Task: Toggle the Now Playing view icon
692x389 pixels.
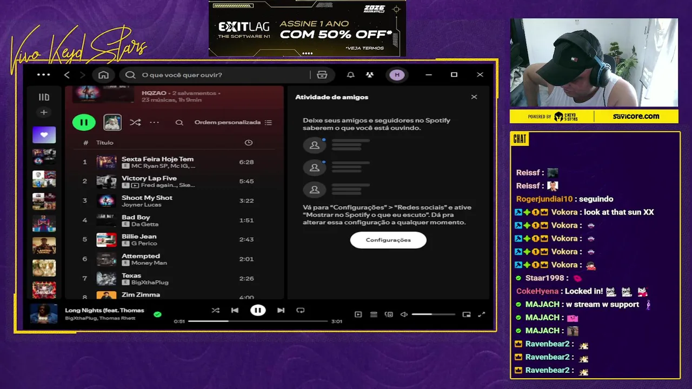Action: click(x=358, y=314)
